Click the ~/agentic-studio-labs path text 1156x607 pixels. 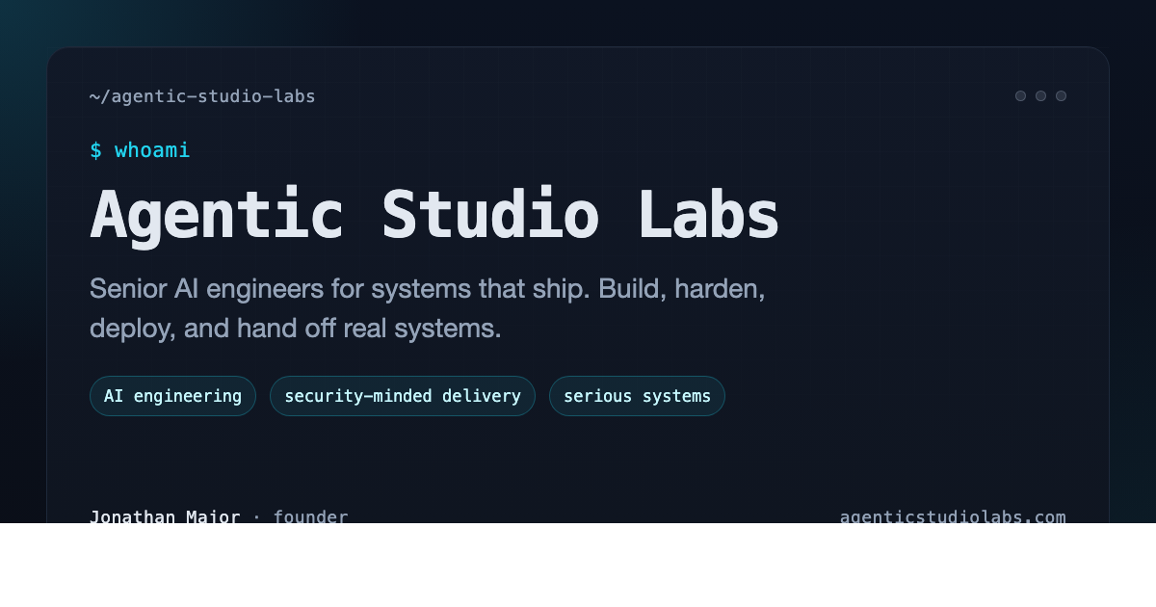point(202,96)
